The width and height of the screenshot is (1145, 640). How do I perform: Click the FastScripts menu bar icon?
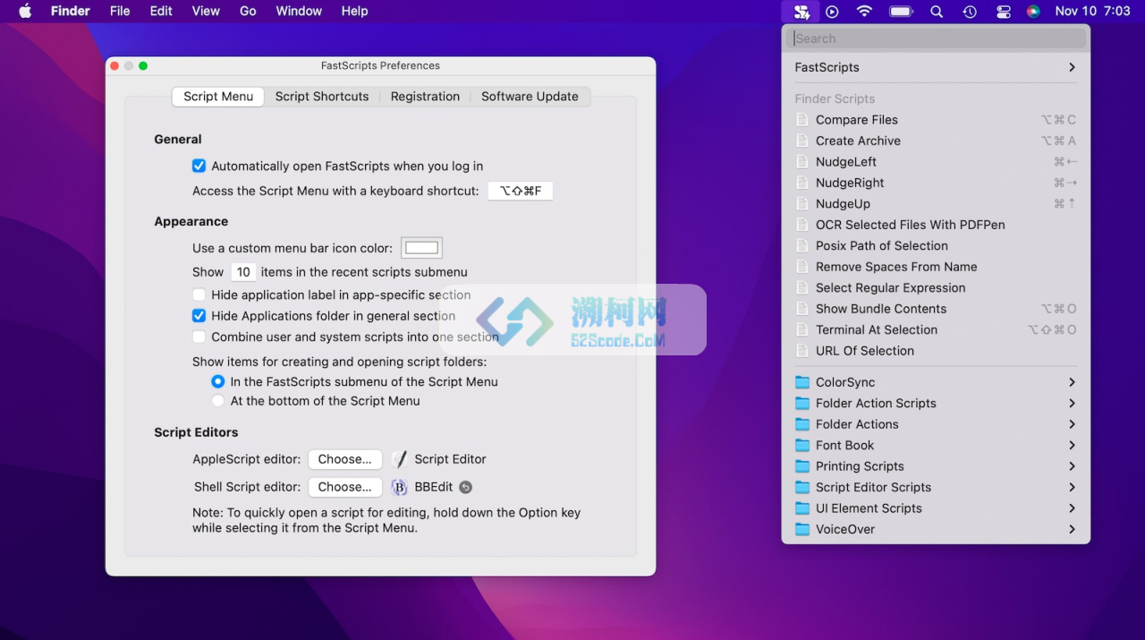coord(801,12)
